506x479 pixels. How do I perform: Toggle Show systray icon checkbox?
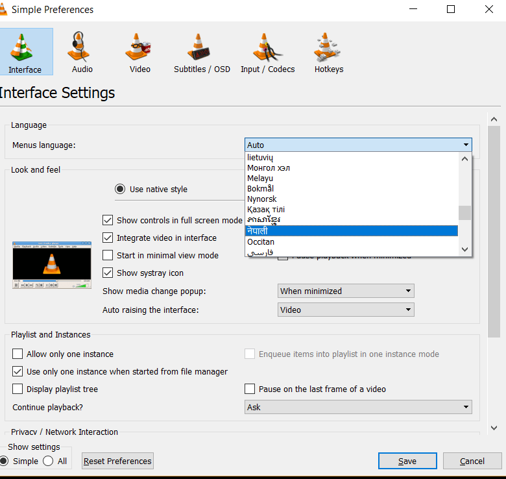coord(108,273)
